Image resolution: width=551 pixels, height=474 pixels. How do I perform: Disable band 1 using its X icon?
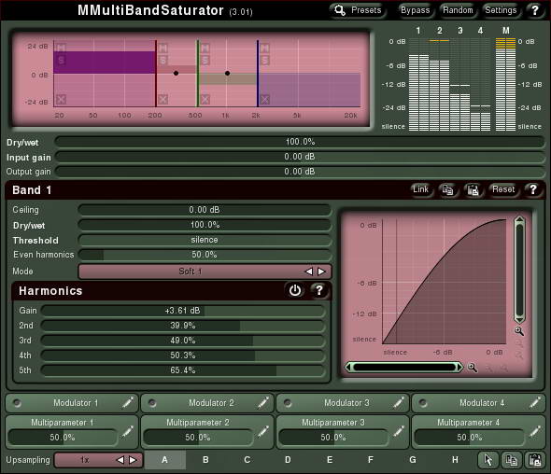61,99
